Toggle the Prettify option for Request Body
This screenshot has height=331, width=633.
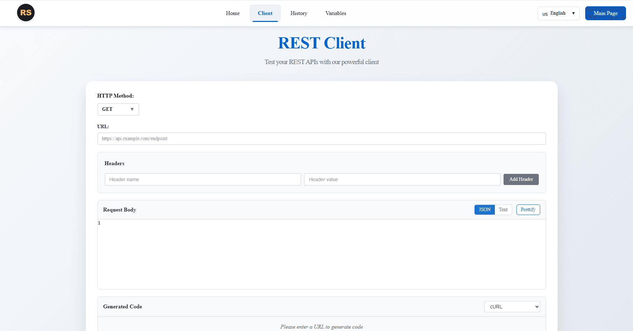pos(528,209)
